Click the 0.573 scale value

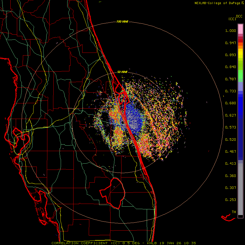[231, 127]
